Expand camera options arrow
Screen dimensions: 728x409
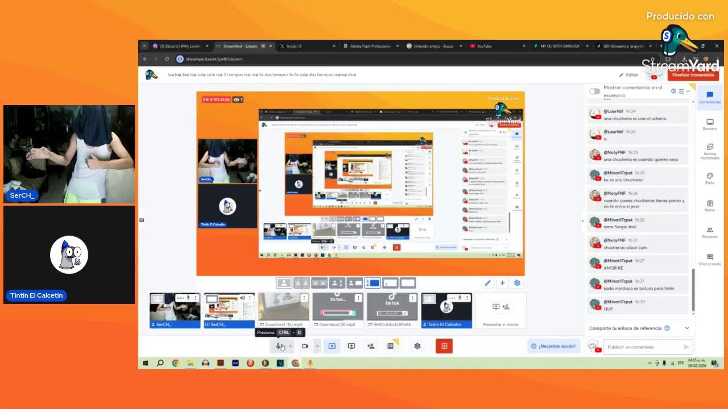(x=317, y=346)
